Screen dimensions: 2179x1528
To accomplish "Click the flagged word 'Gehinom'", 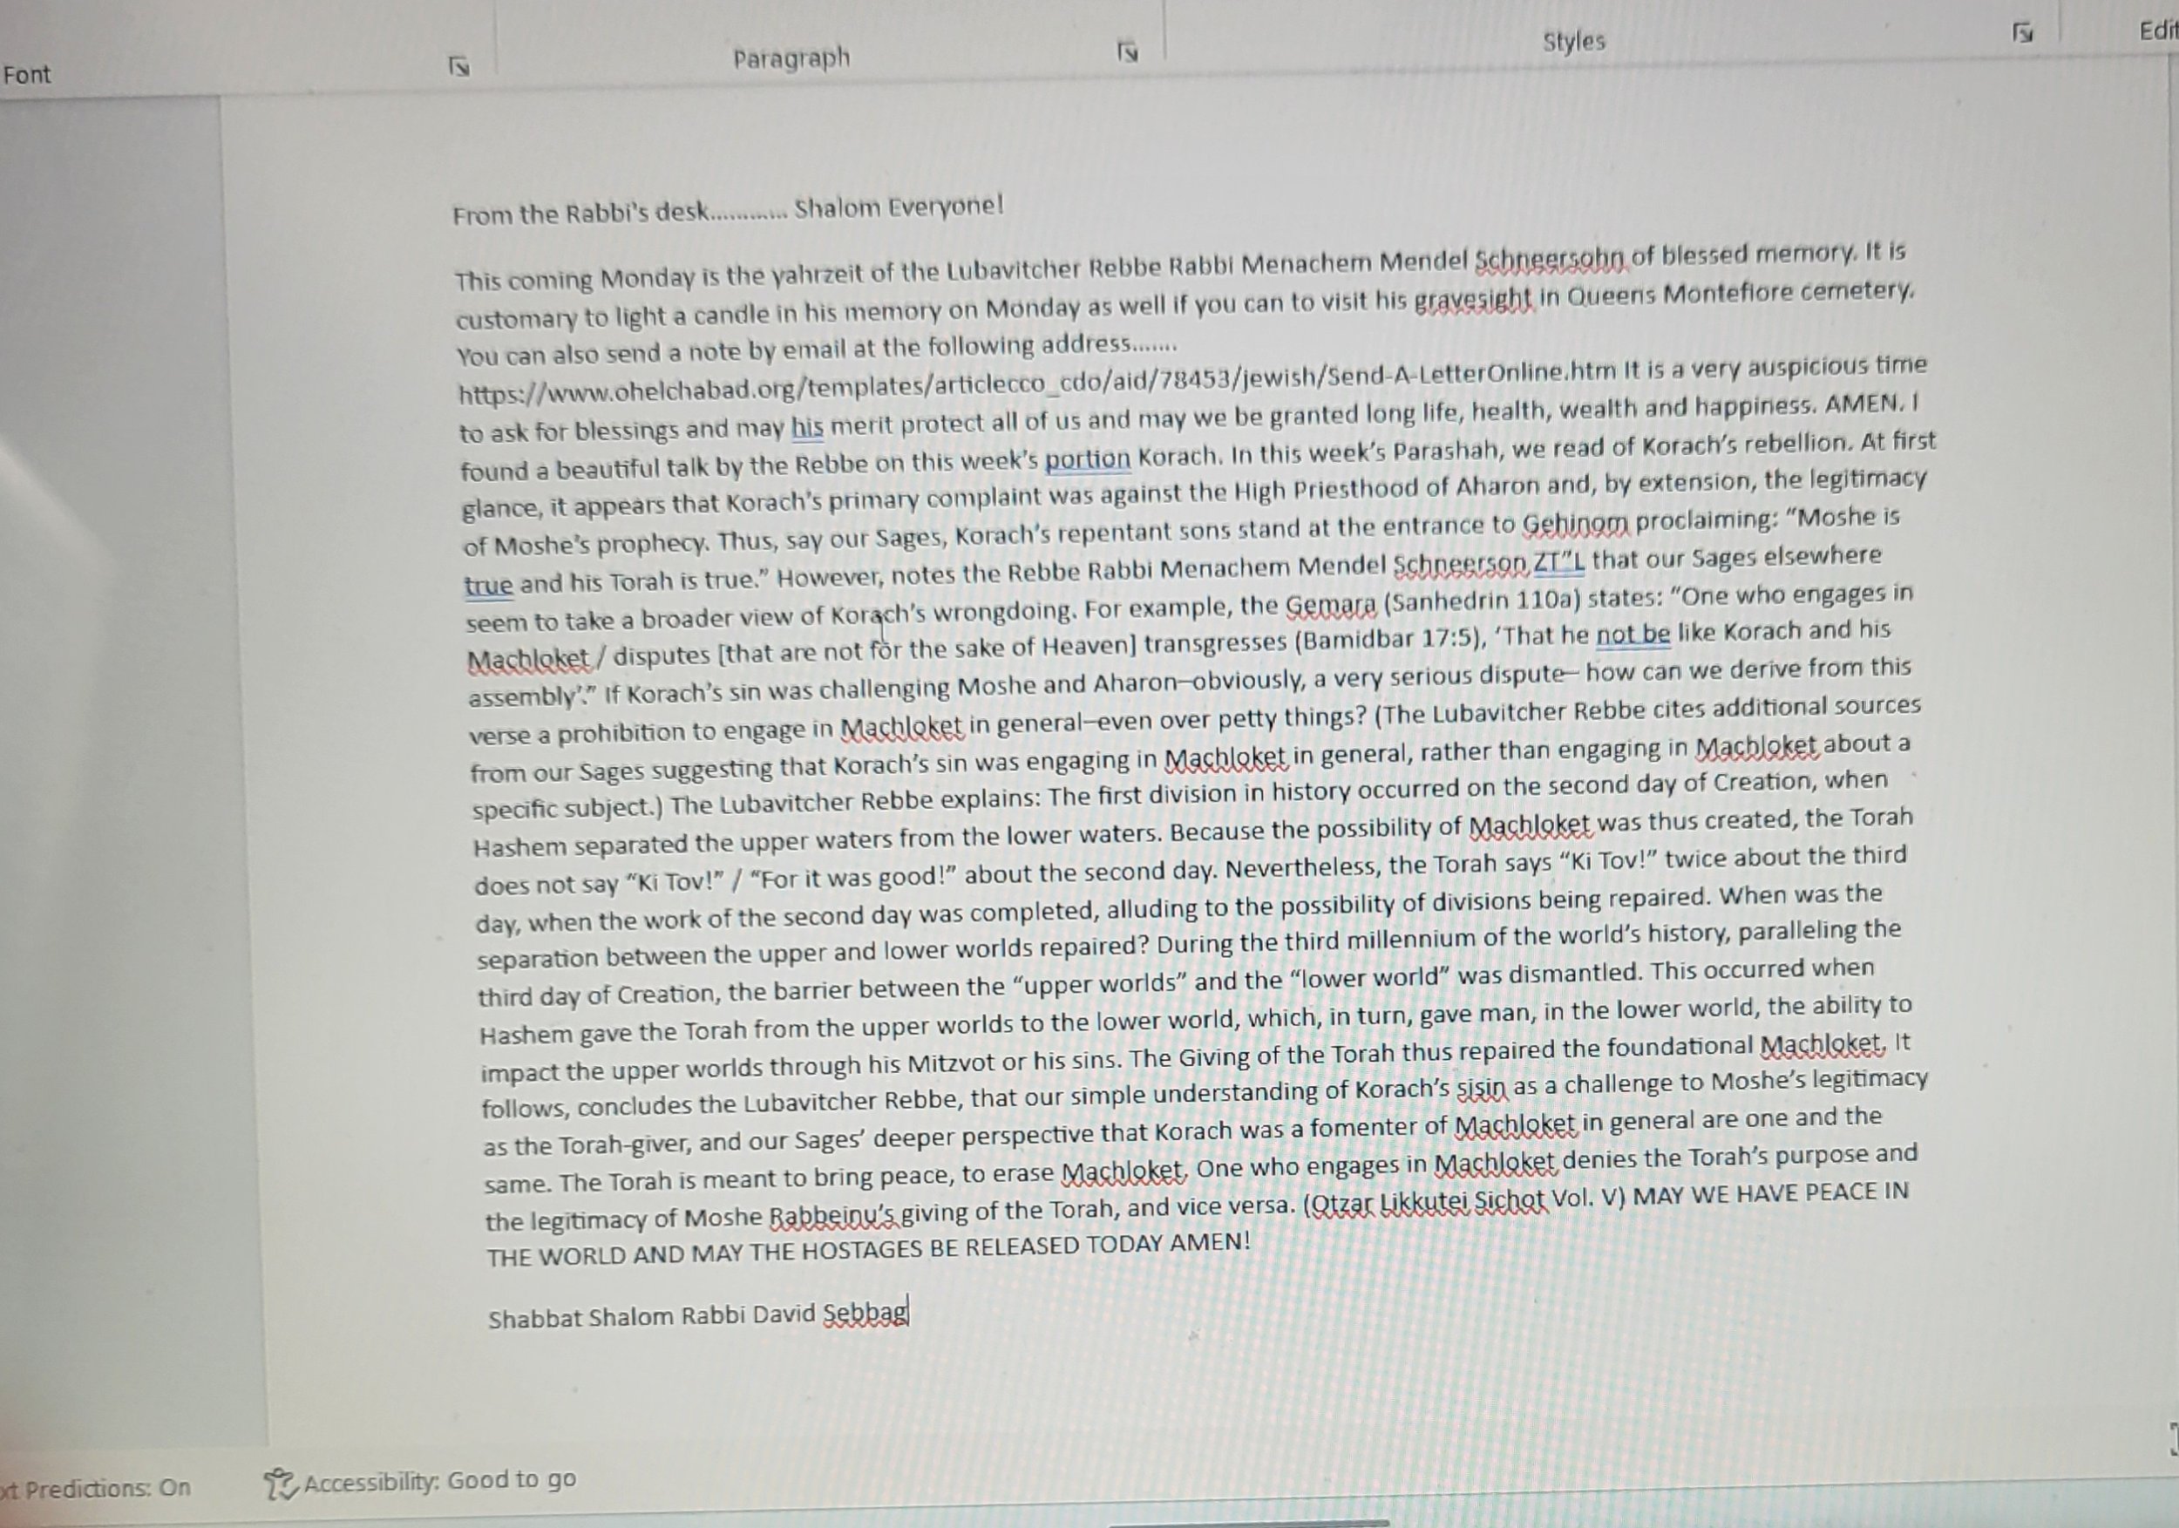I will point(1575,522).
